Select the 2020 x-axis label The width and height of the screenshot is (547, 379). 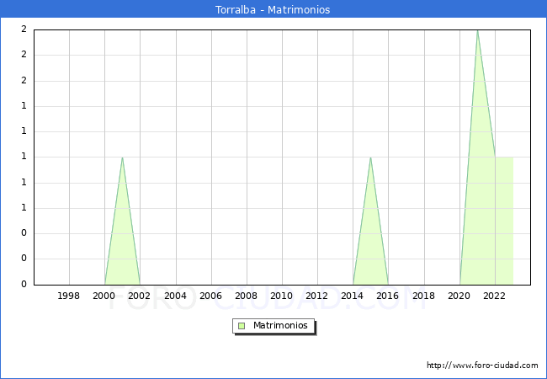(x=459, y=296)
